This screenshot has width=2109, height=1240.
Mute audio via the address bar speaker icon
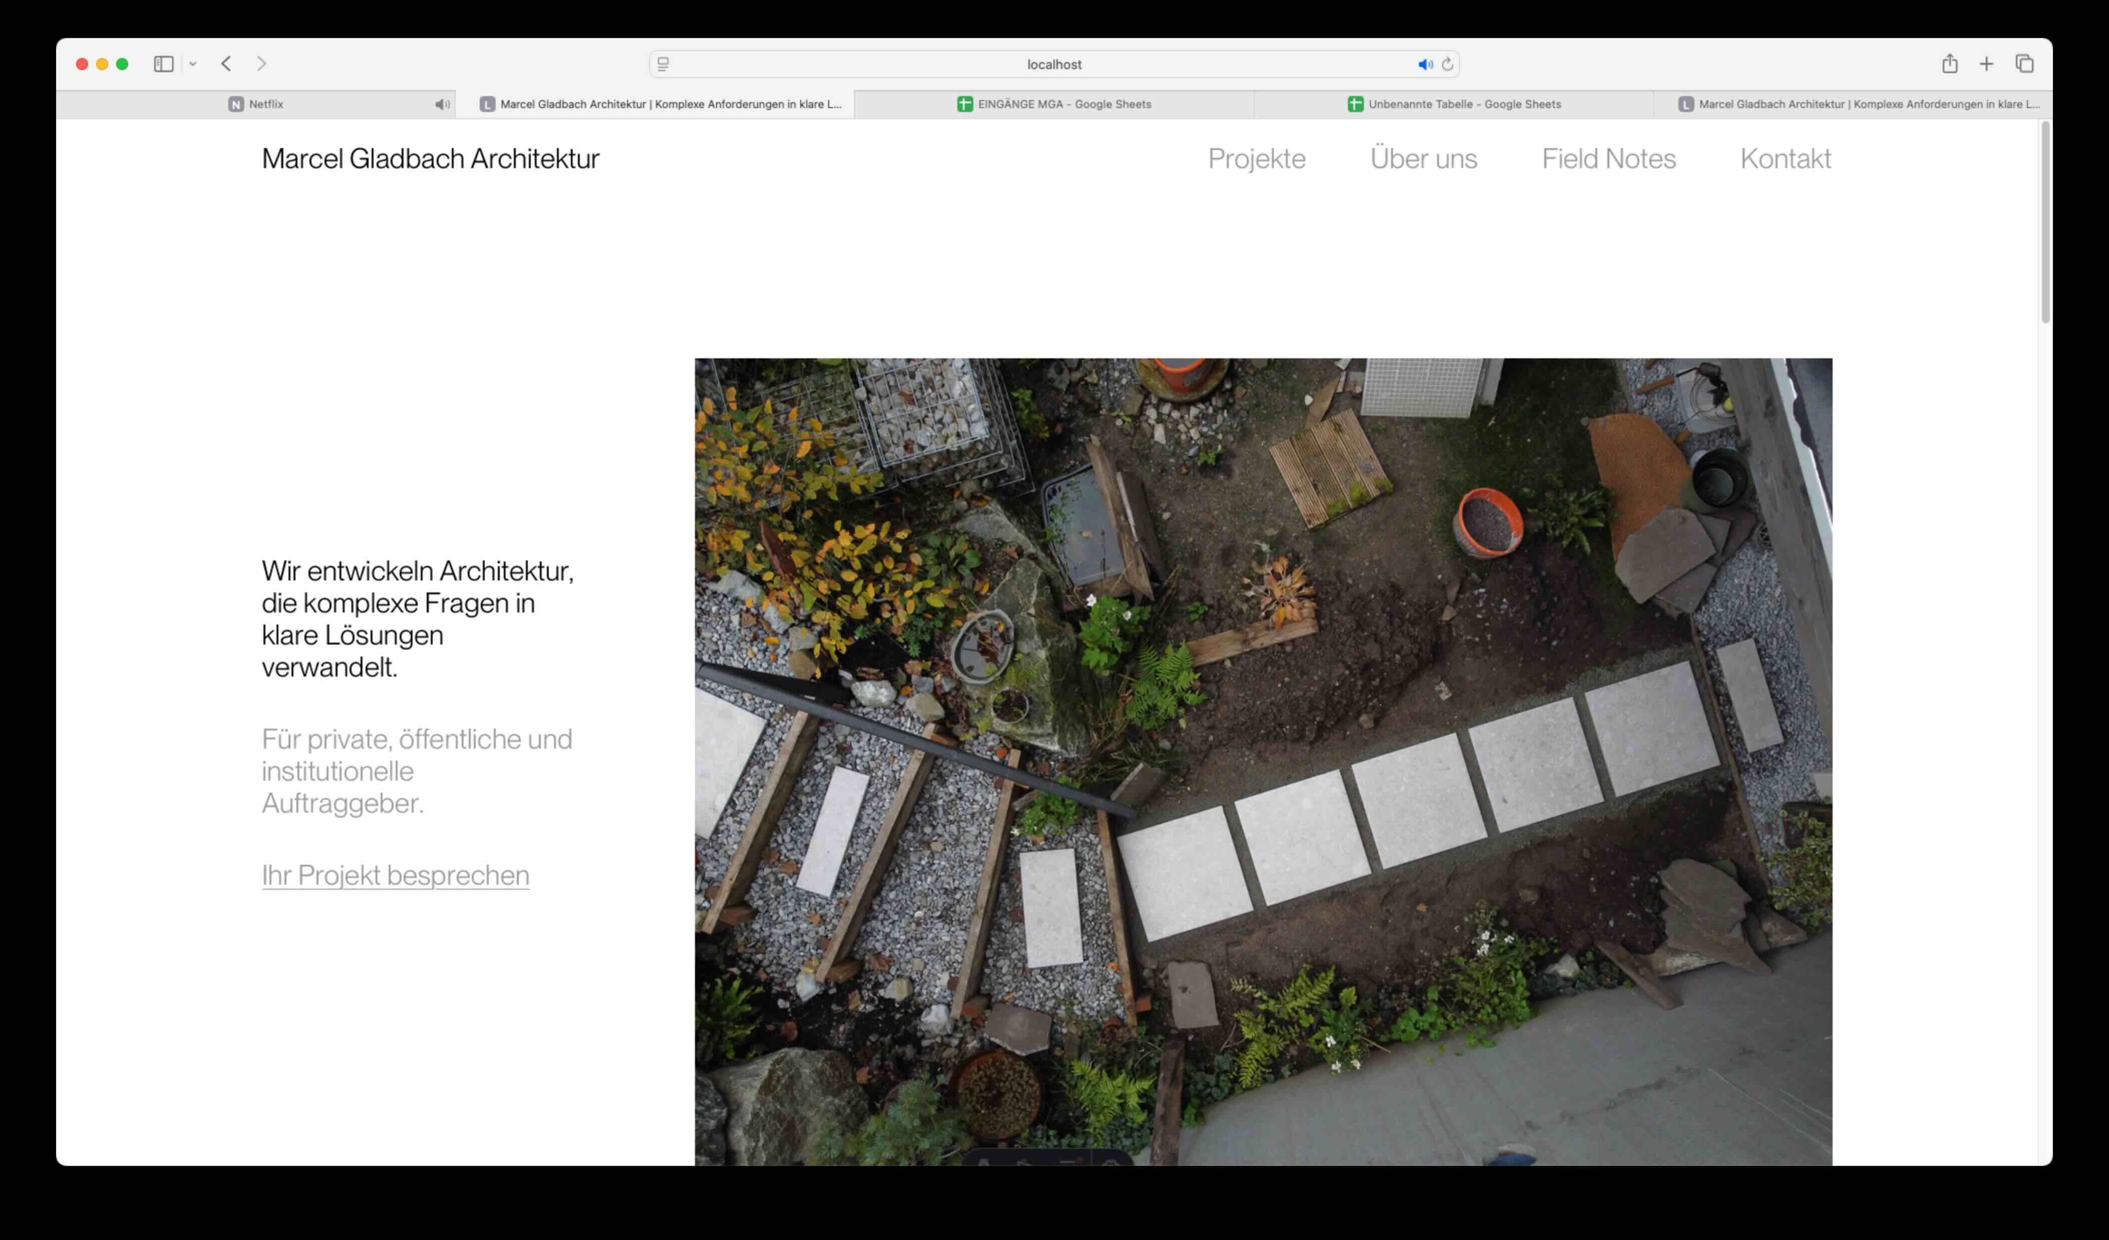point(1425,65)
